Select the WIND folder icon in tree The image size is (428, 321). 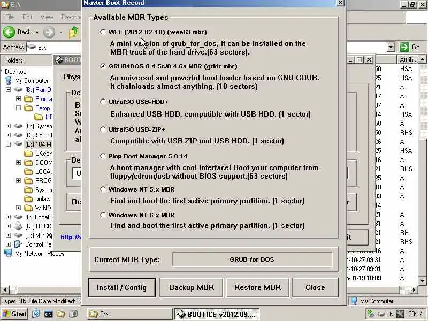(x=28, y=208)
